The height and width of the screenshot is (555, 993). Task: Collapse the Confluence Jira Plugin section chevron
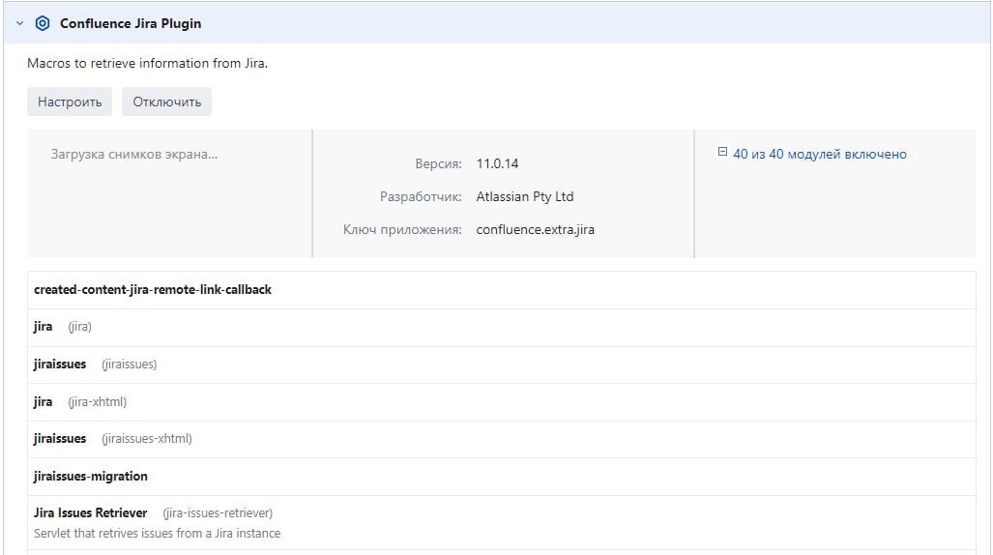(x=19, y=23)
